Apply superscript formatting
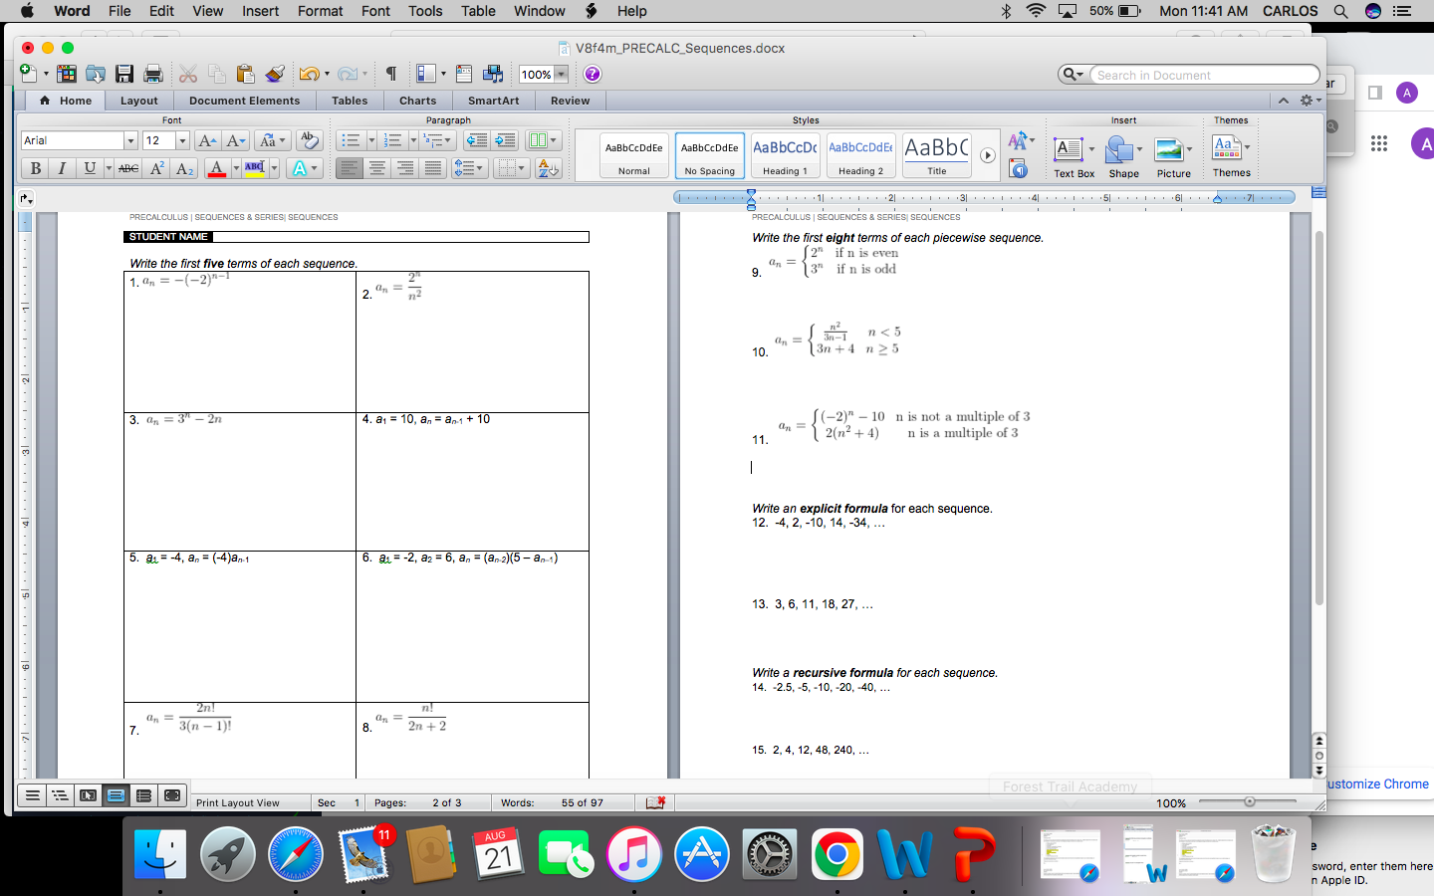The height and width of the screenshot is (896, 1434). (x=155, y=168)
